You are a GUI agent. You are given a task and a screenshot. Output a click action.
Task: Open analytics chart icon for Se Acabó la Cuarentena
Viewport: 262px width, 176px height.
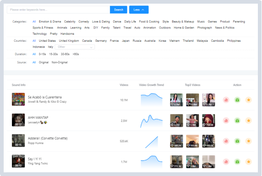(226, 100)
